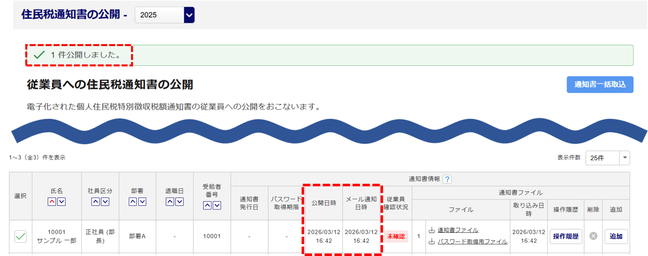Download the 通知書ファイル link

pos(458,230)
